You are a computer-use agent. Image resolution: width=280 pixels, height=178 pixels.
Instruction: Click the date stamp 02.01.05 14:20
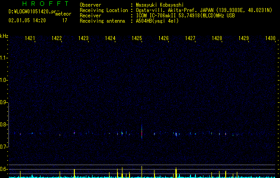[x=27, y=20]
